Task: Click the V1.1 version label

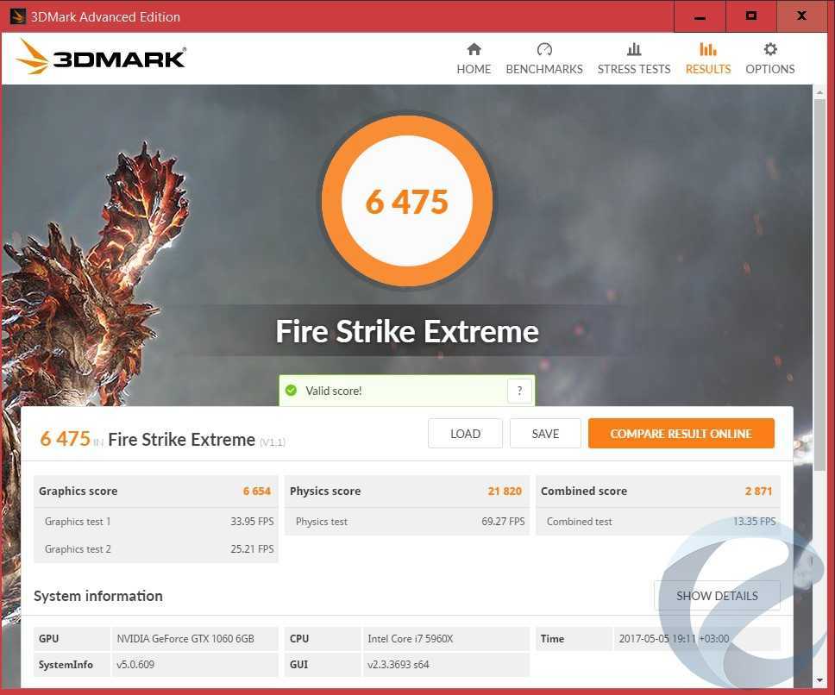Action: click(273, 442)
